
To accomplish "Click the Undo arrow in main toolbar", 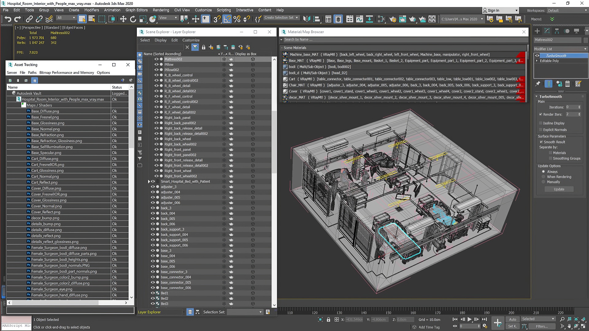I will coord(8,19).
